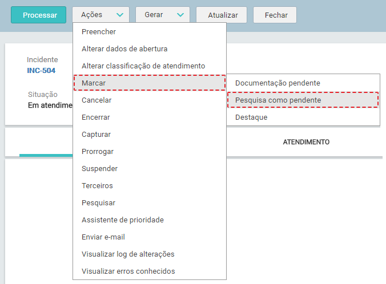The image size is (386, 284).
Task: Click the Atualizar button
Action: 222,15
